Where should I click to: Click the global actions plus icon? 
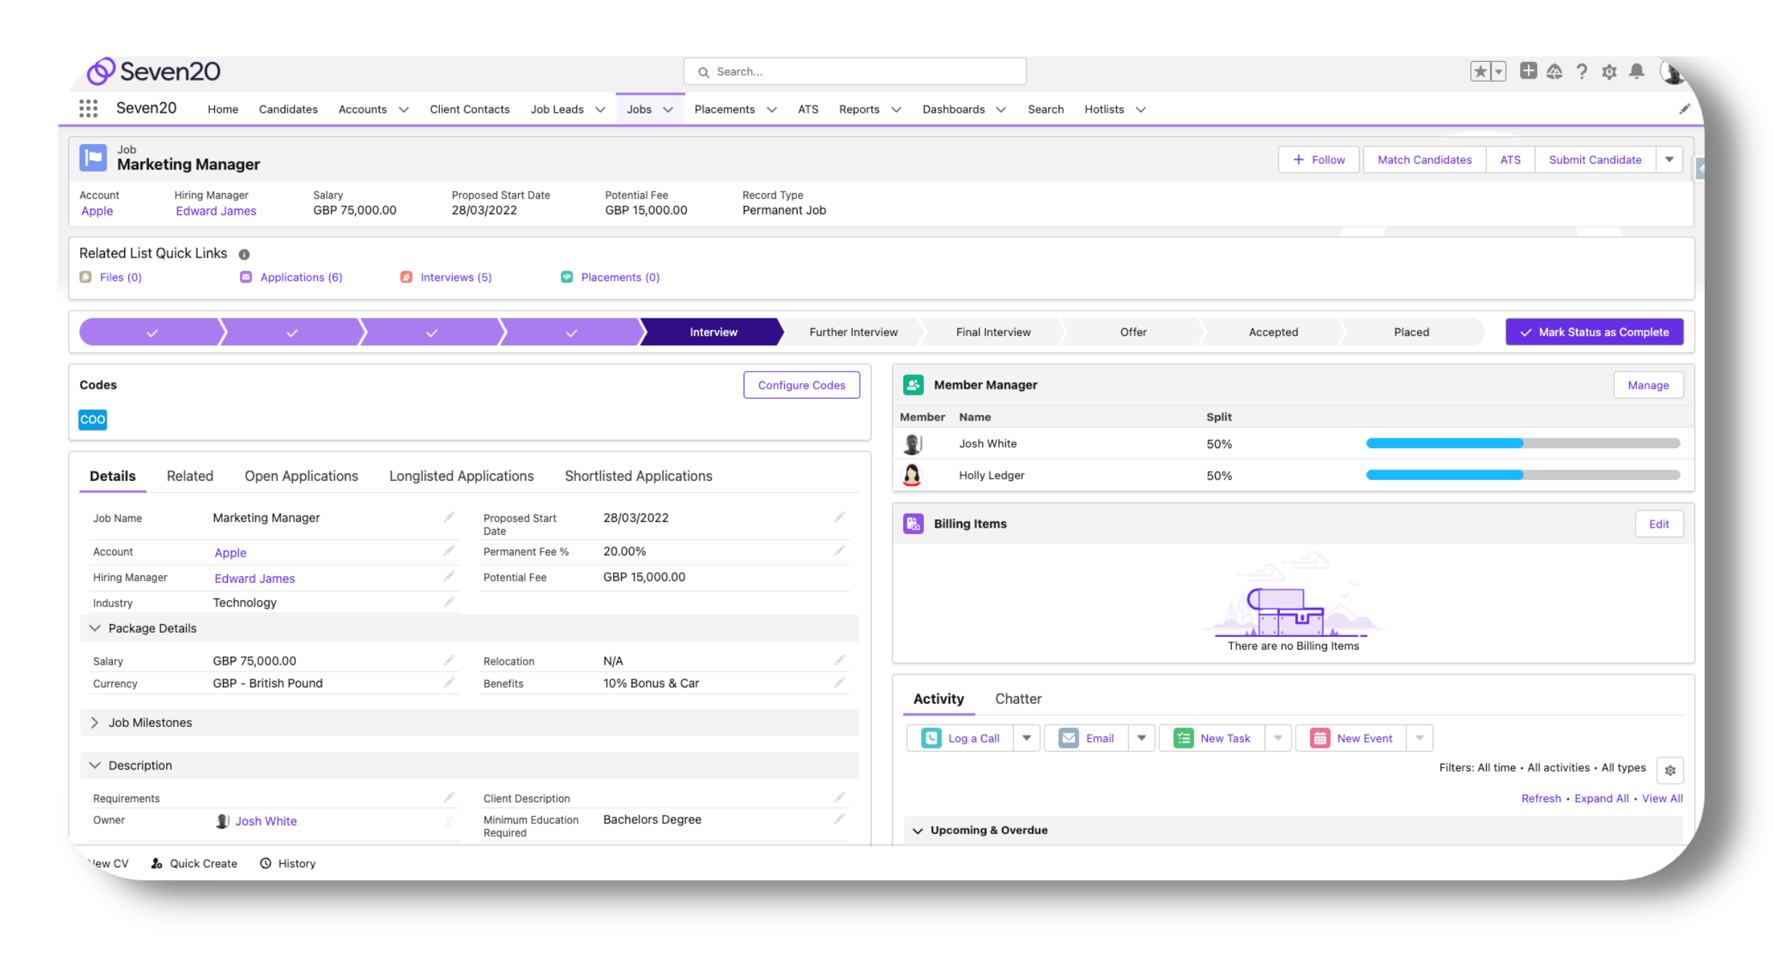(1528, 71)
